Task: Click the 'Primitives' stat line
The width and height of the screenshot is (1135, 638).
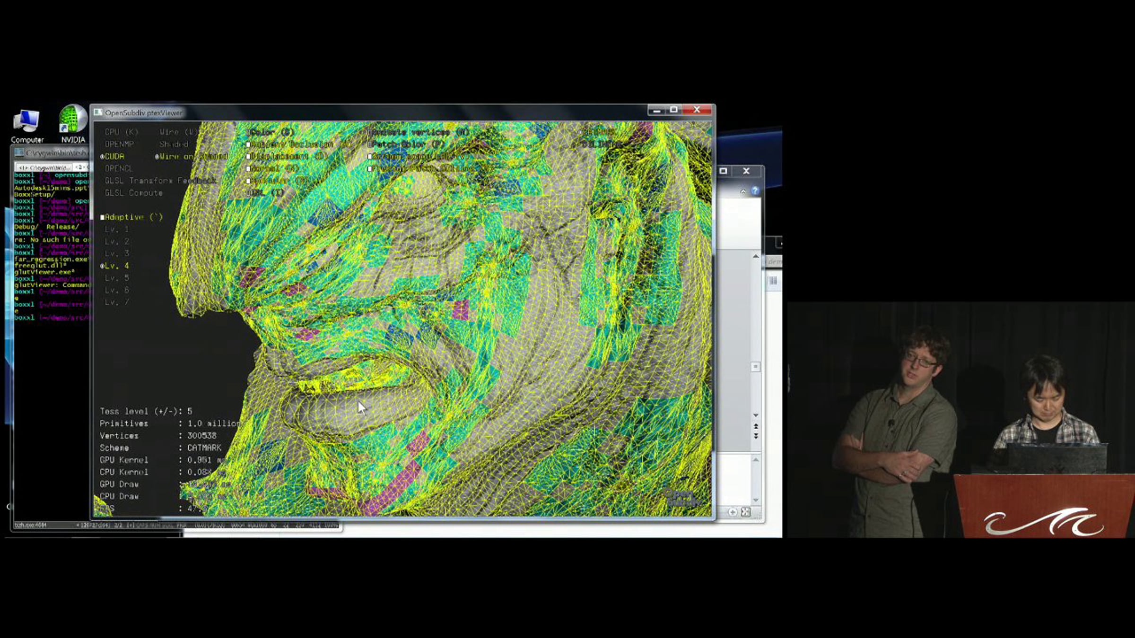Action: pos(171,424)
